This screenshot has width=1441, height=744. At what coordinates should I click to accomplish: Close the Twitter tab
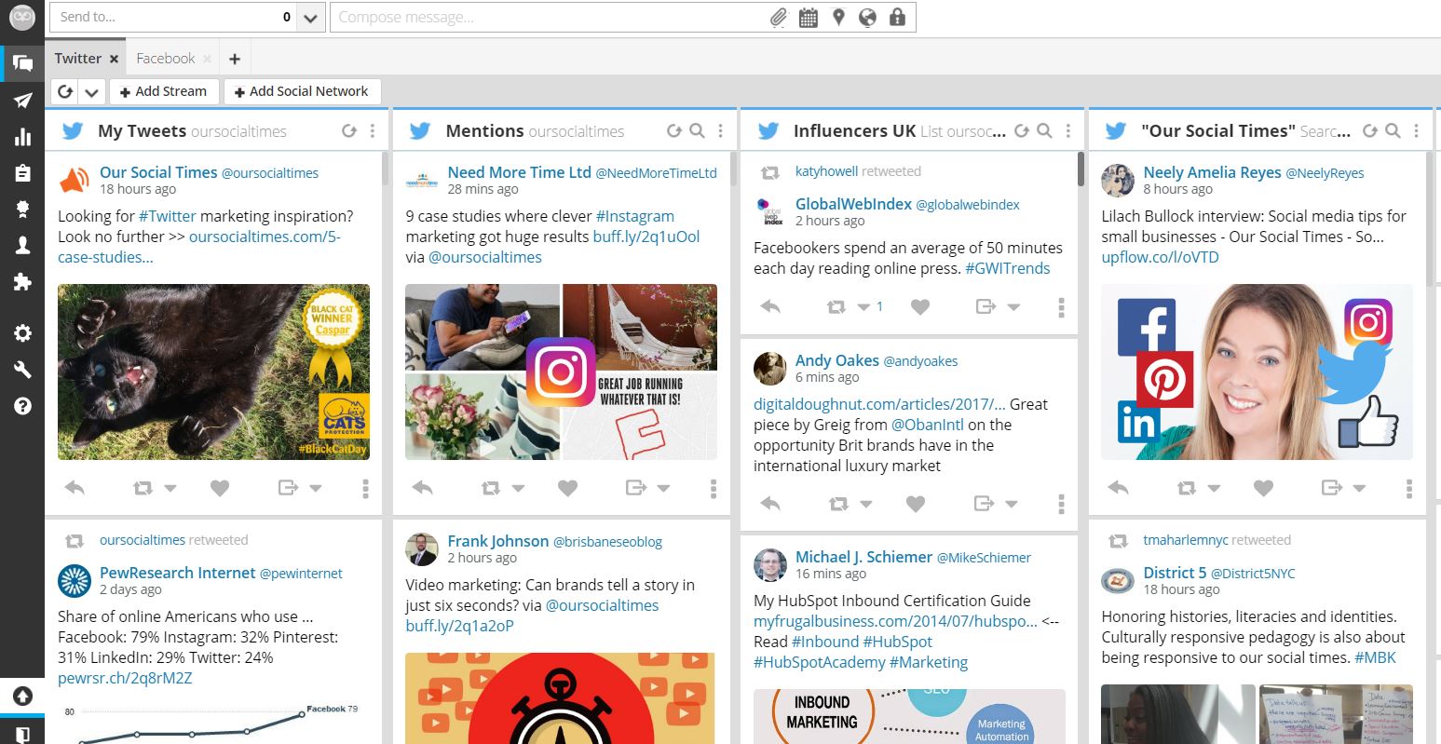(114, 59)
